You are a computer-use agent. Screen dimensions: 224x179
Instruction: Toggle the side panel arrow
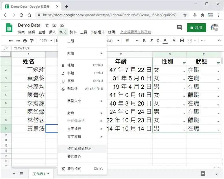217,174
